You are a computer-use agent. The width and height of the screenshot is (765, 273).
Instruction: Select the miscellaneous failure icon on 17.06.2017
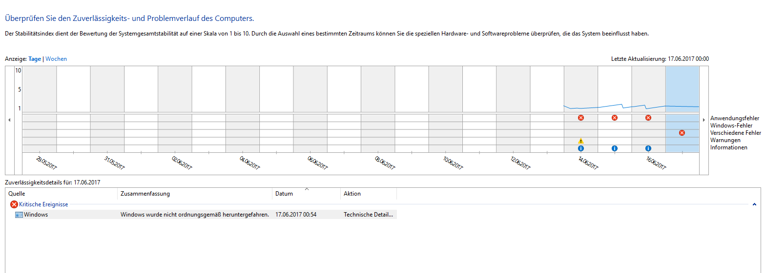[x=682, y=133]
